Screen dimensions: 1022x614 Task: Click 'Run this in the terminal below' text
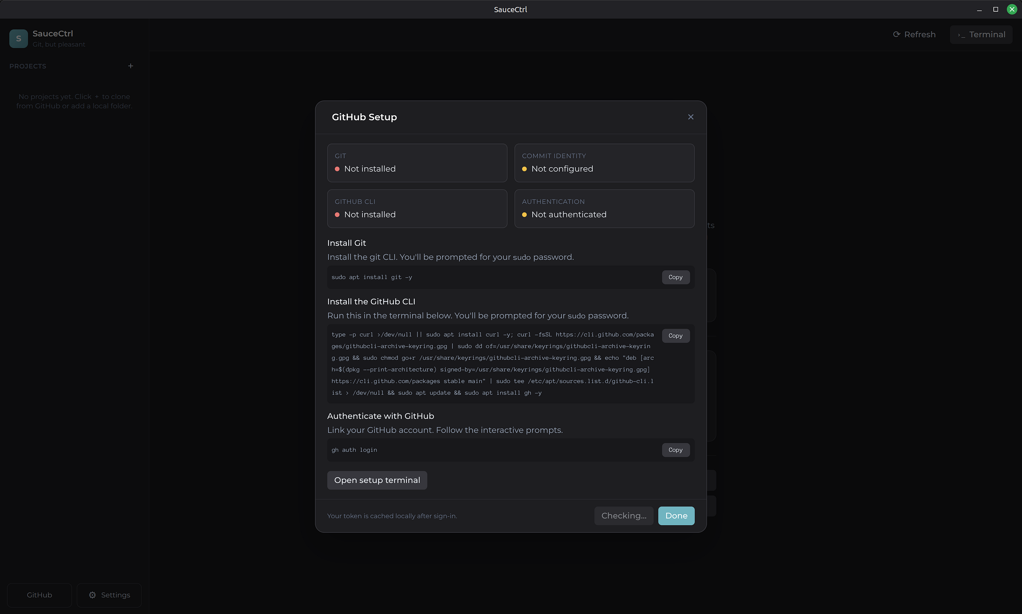click(x=478, y=316)
